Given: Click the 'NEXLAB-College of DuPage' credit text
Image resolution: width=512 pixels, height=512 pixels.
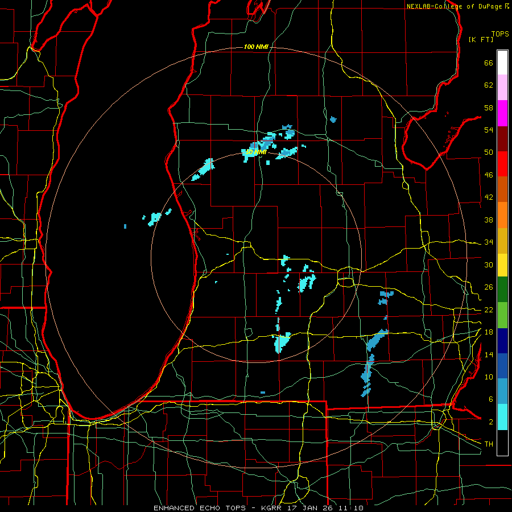Looking at the screenshot, I should tap(454, 6).
